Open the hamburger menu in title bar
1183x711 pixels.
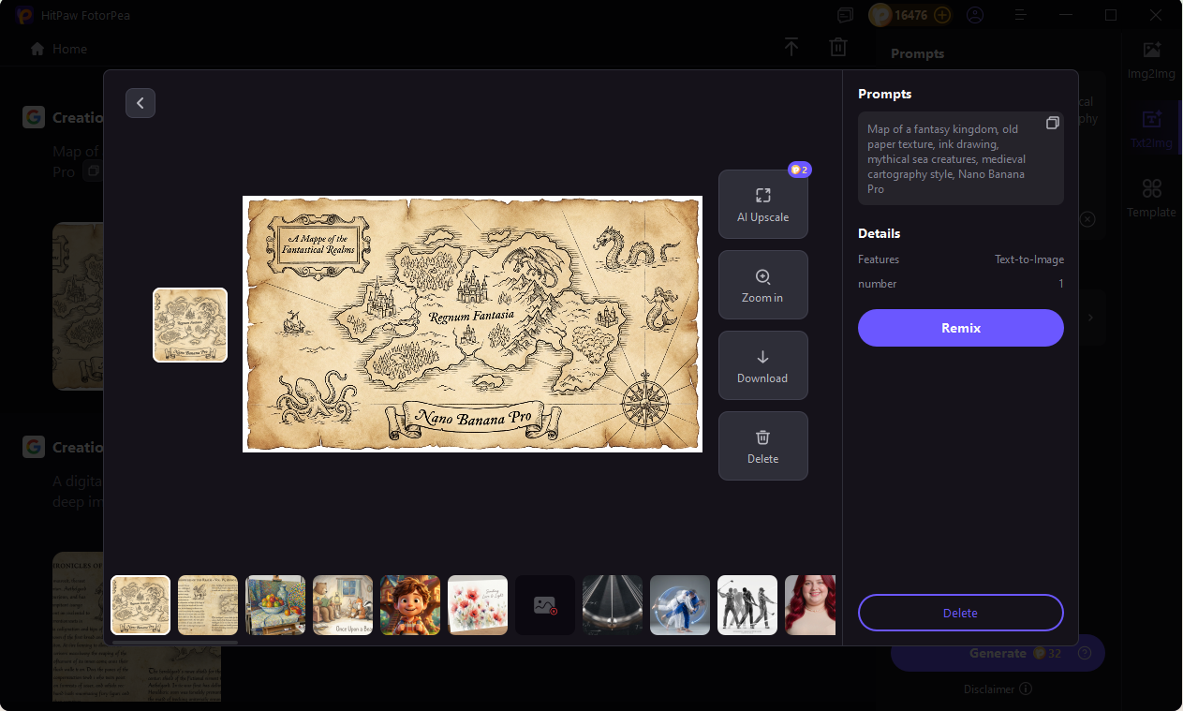(x=1022, y=15)
